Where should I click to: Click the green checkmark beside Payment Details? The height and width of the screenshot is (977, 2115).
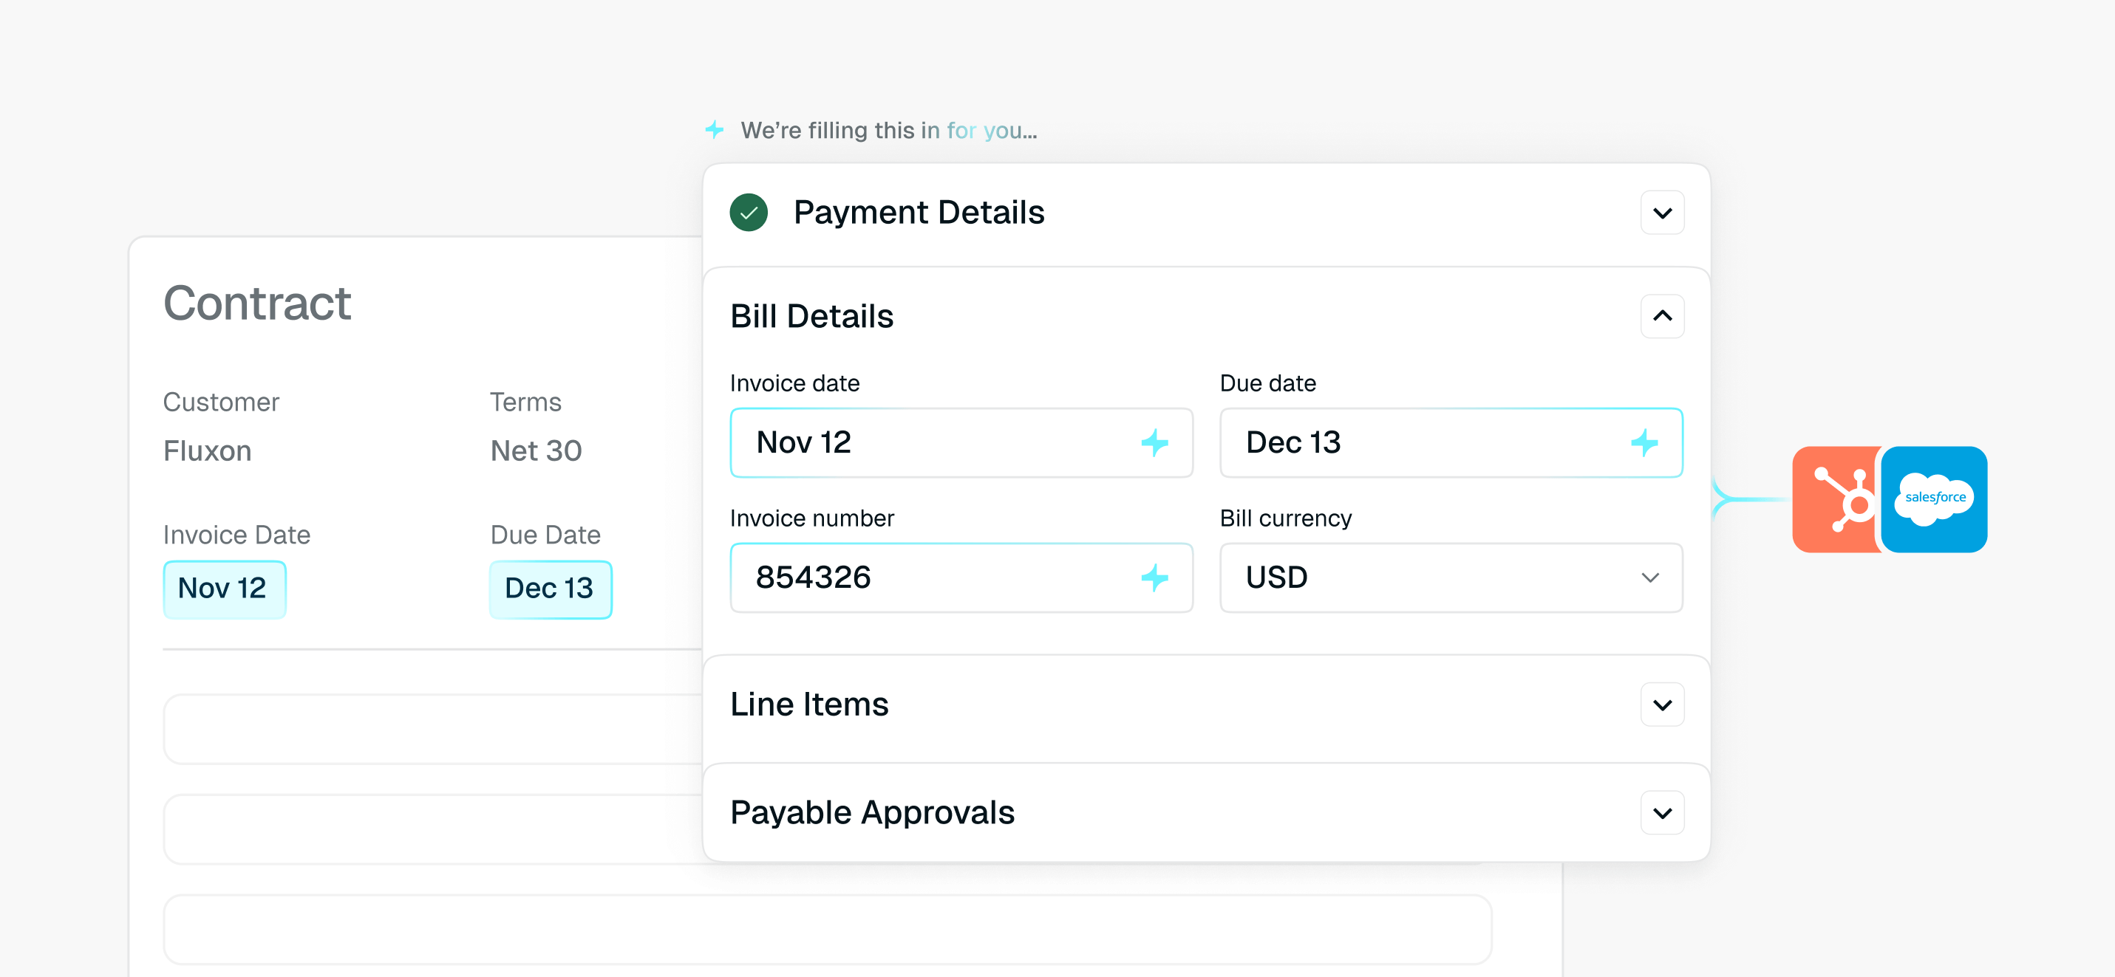point(748,213)
